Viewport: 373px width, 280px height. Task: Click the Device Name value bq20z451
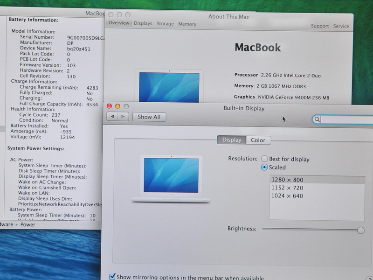[78, 49]
